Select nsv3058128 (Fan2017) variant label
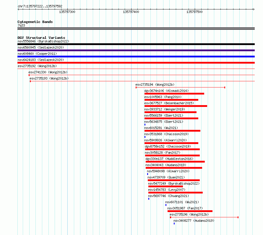 point(163,153)
